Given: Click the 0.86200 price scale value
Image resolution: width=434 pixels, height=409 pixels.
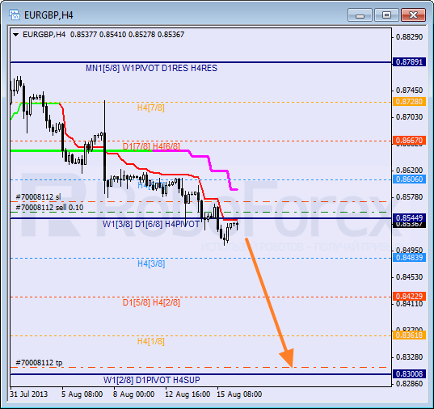Looking at the screenshot, I should [410, 171].
